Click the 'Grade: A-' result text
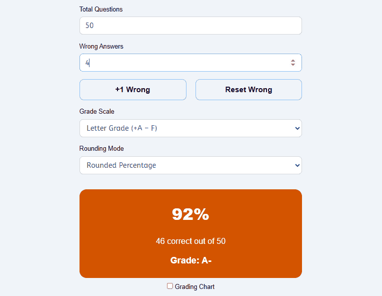 tap(190, 260)
